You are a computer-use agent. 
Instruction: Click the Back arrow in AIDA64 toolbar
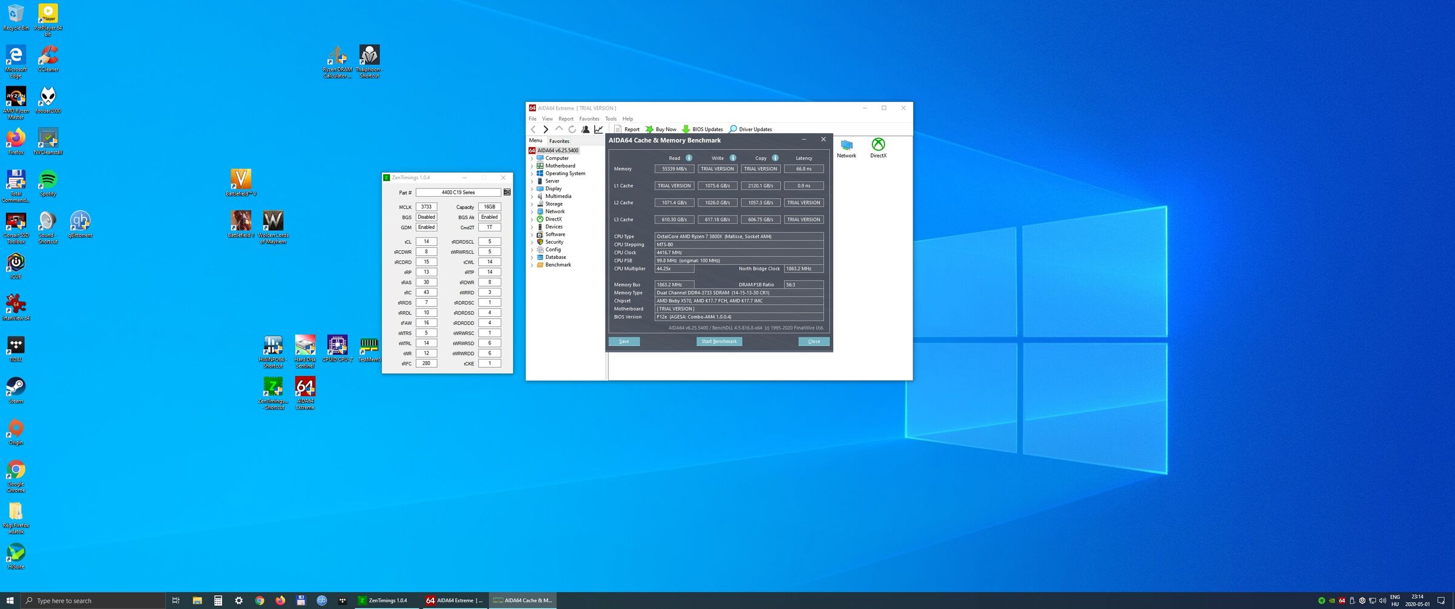[533, 129]
